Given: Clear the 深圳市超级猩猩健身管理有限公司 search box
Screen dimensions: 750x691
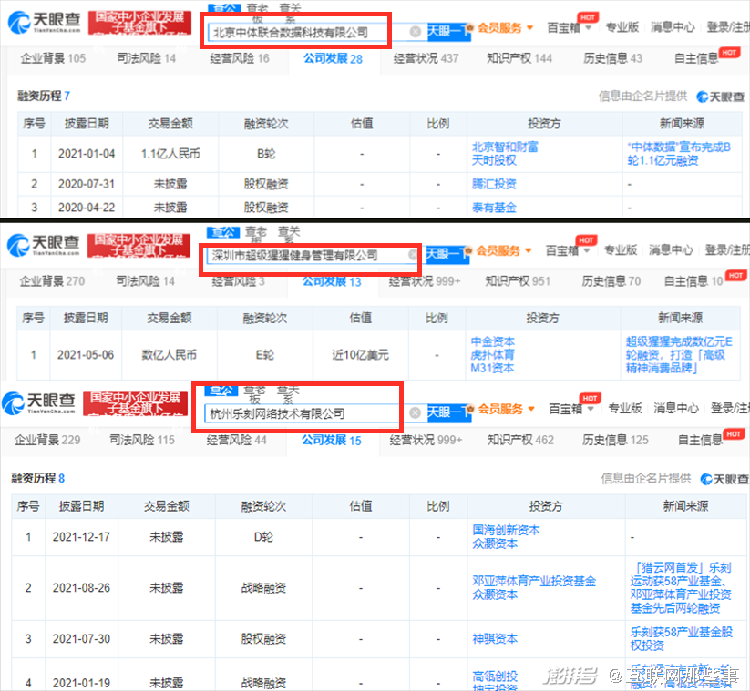Looking at the screenshot, I should (413, 255).
